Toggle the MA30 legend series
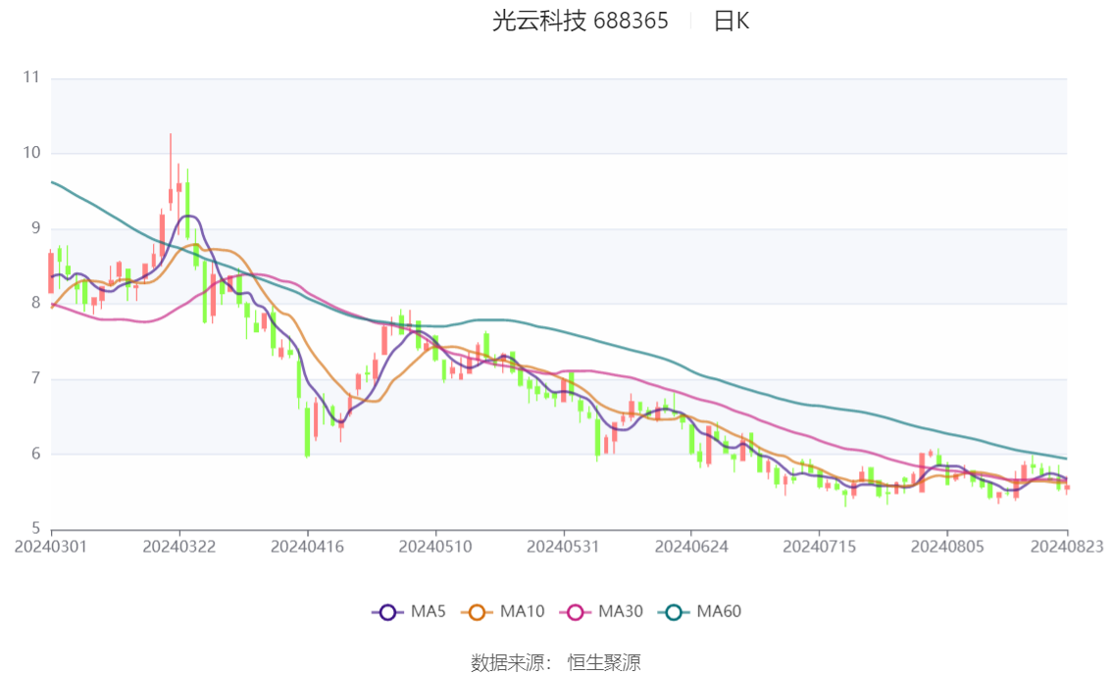The width and height of the screenshot is (1112, 675). tap(601, 612)
